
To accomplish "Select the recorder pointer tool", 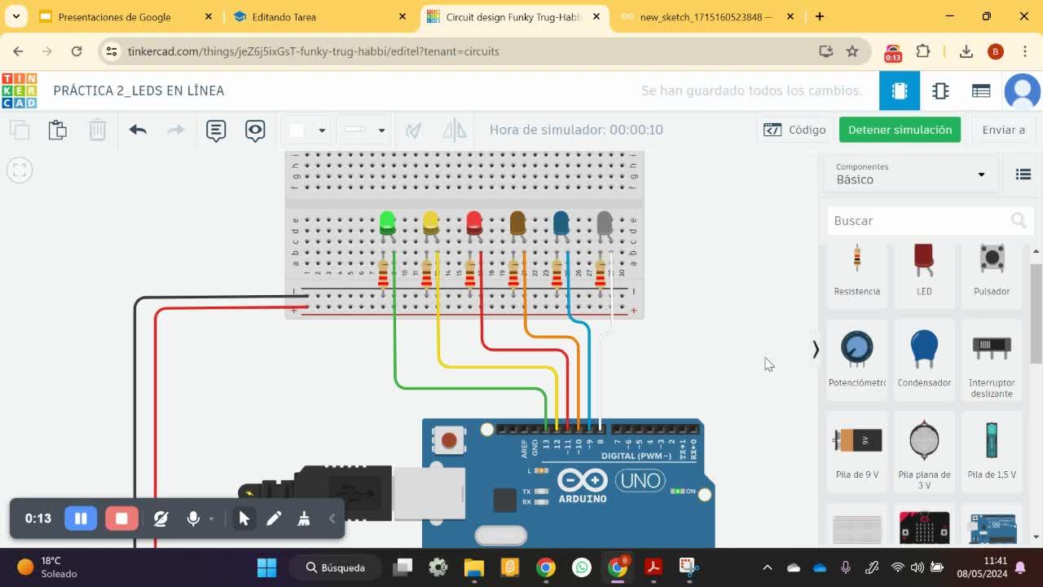I will (x=244, y=519).
